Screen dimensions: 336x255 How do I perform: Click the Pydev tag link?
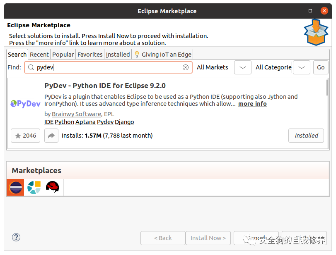105,122
